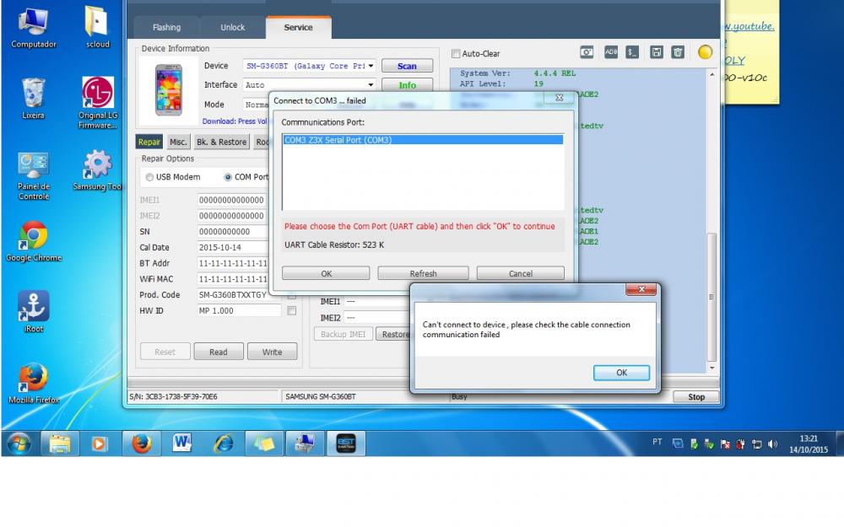
Task: Open the ADB tool icon
Action: coord(611,52)
